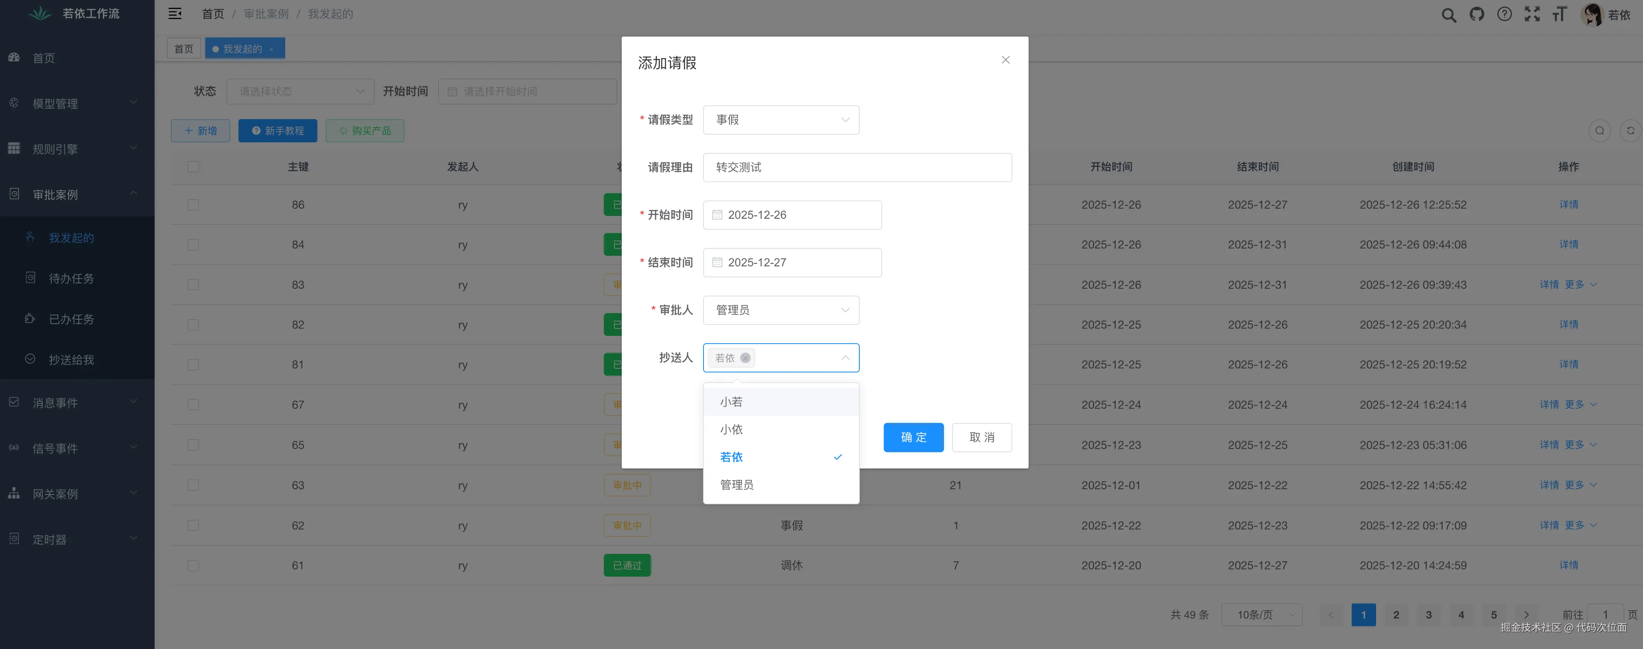Toggle the select-all header checkbox

point(193,166)
